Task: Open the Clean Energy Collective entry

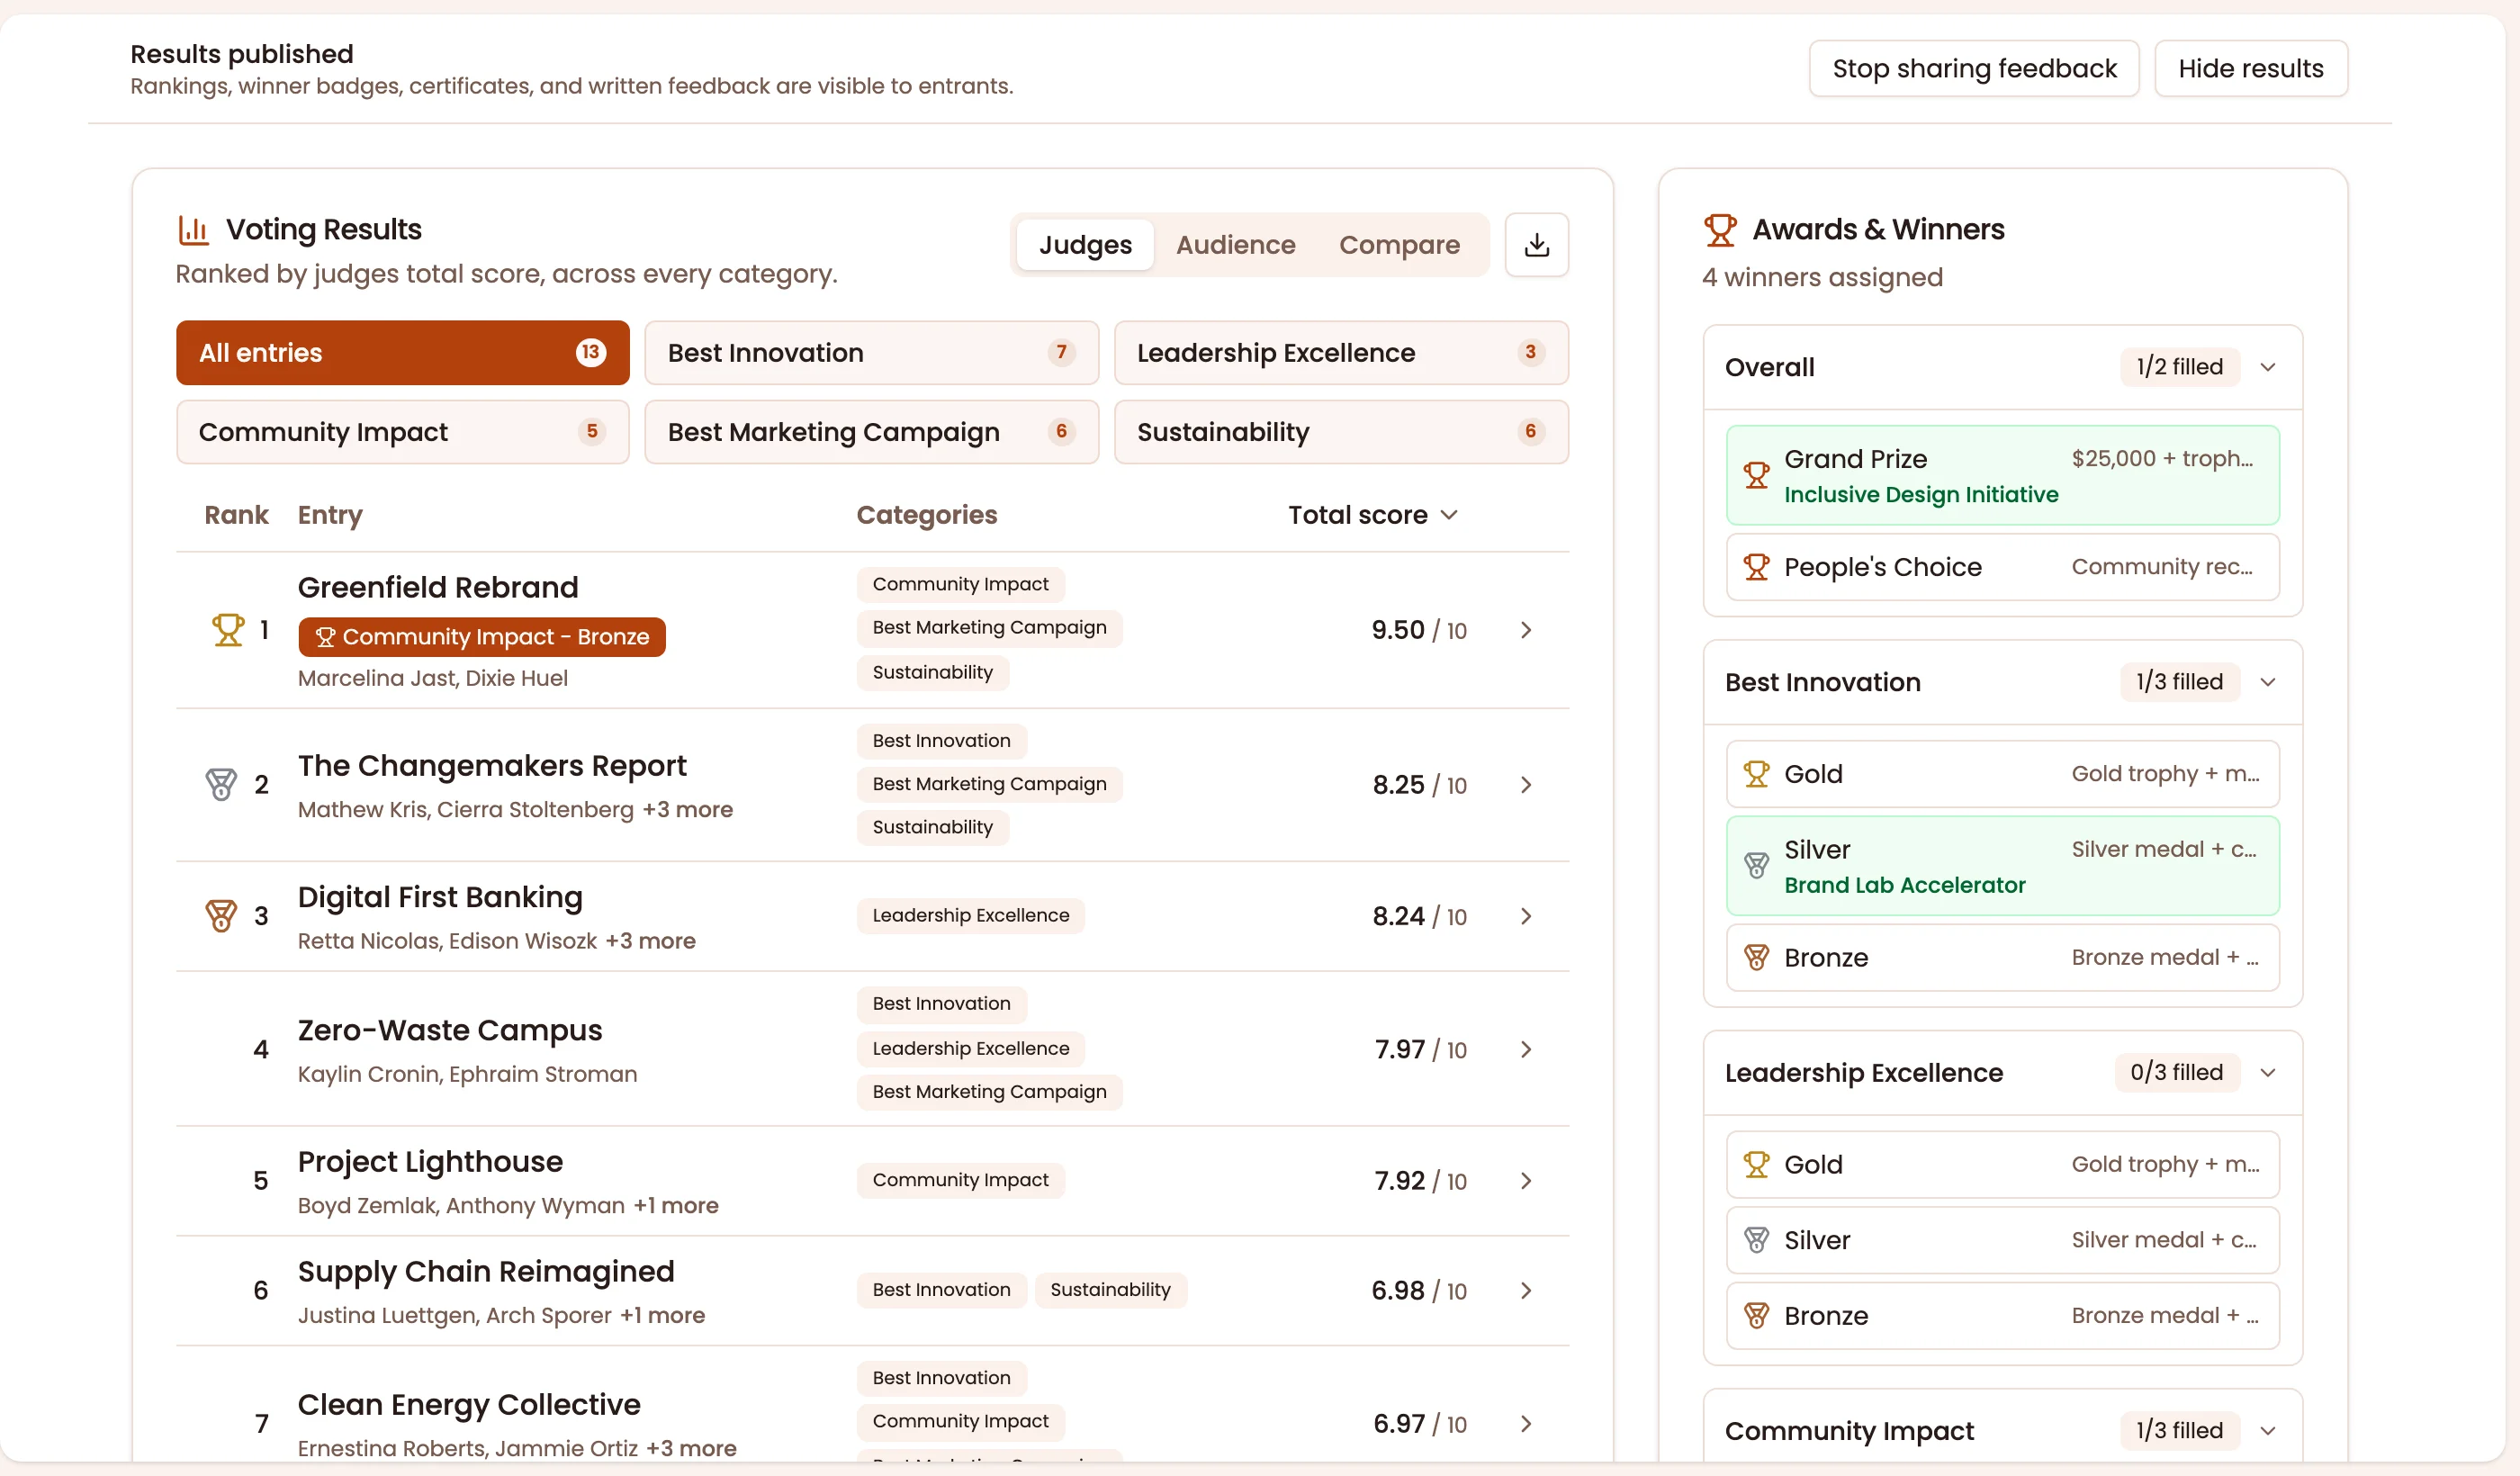Action: [x=469, y=1405]
